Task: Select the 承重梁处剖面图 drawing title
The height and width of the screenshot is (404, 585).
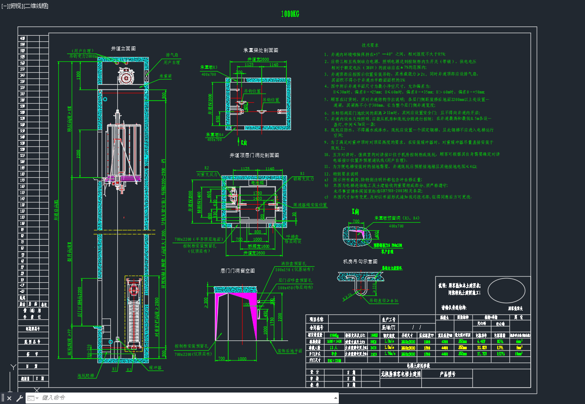Action: (x=261, y=50)
